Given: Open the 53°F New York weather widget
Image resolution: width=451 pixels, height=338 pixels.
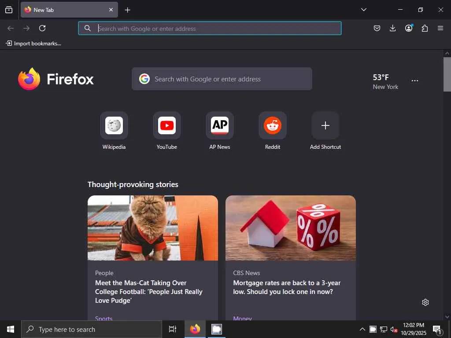Looking at the screenshot, I should [385, 81].
